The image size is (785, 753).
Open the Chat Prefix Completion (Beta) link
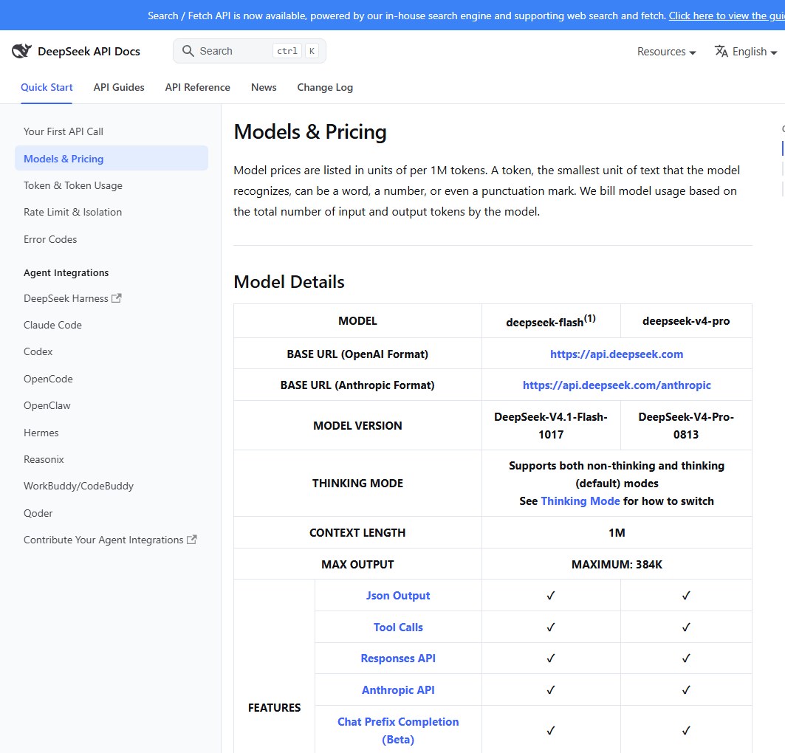pyautogui.click(x=398, y=731)
